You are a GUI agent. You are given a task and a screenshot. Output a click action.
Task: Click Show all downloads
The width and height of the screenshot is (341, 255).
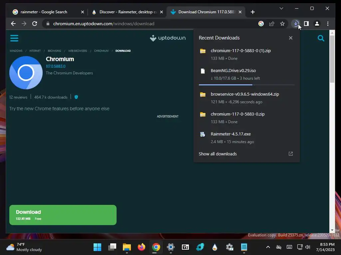tap(218, 154)
